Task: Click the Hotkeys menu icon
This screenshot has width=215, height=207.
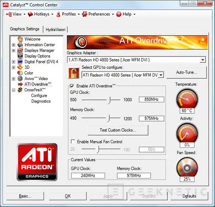Action: coord(30,14)
